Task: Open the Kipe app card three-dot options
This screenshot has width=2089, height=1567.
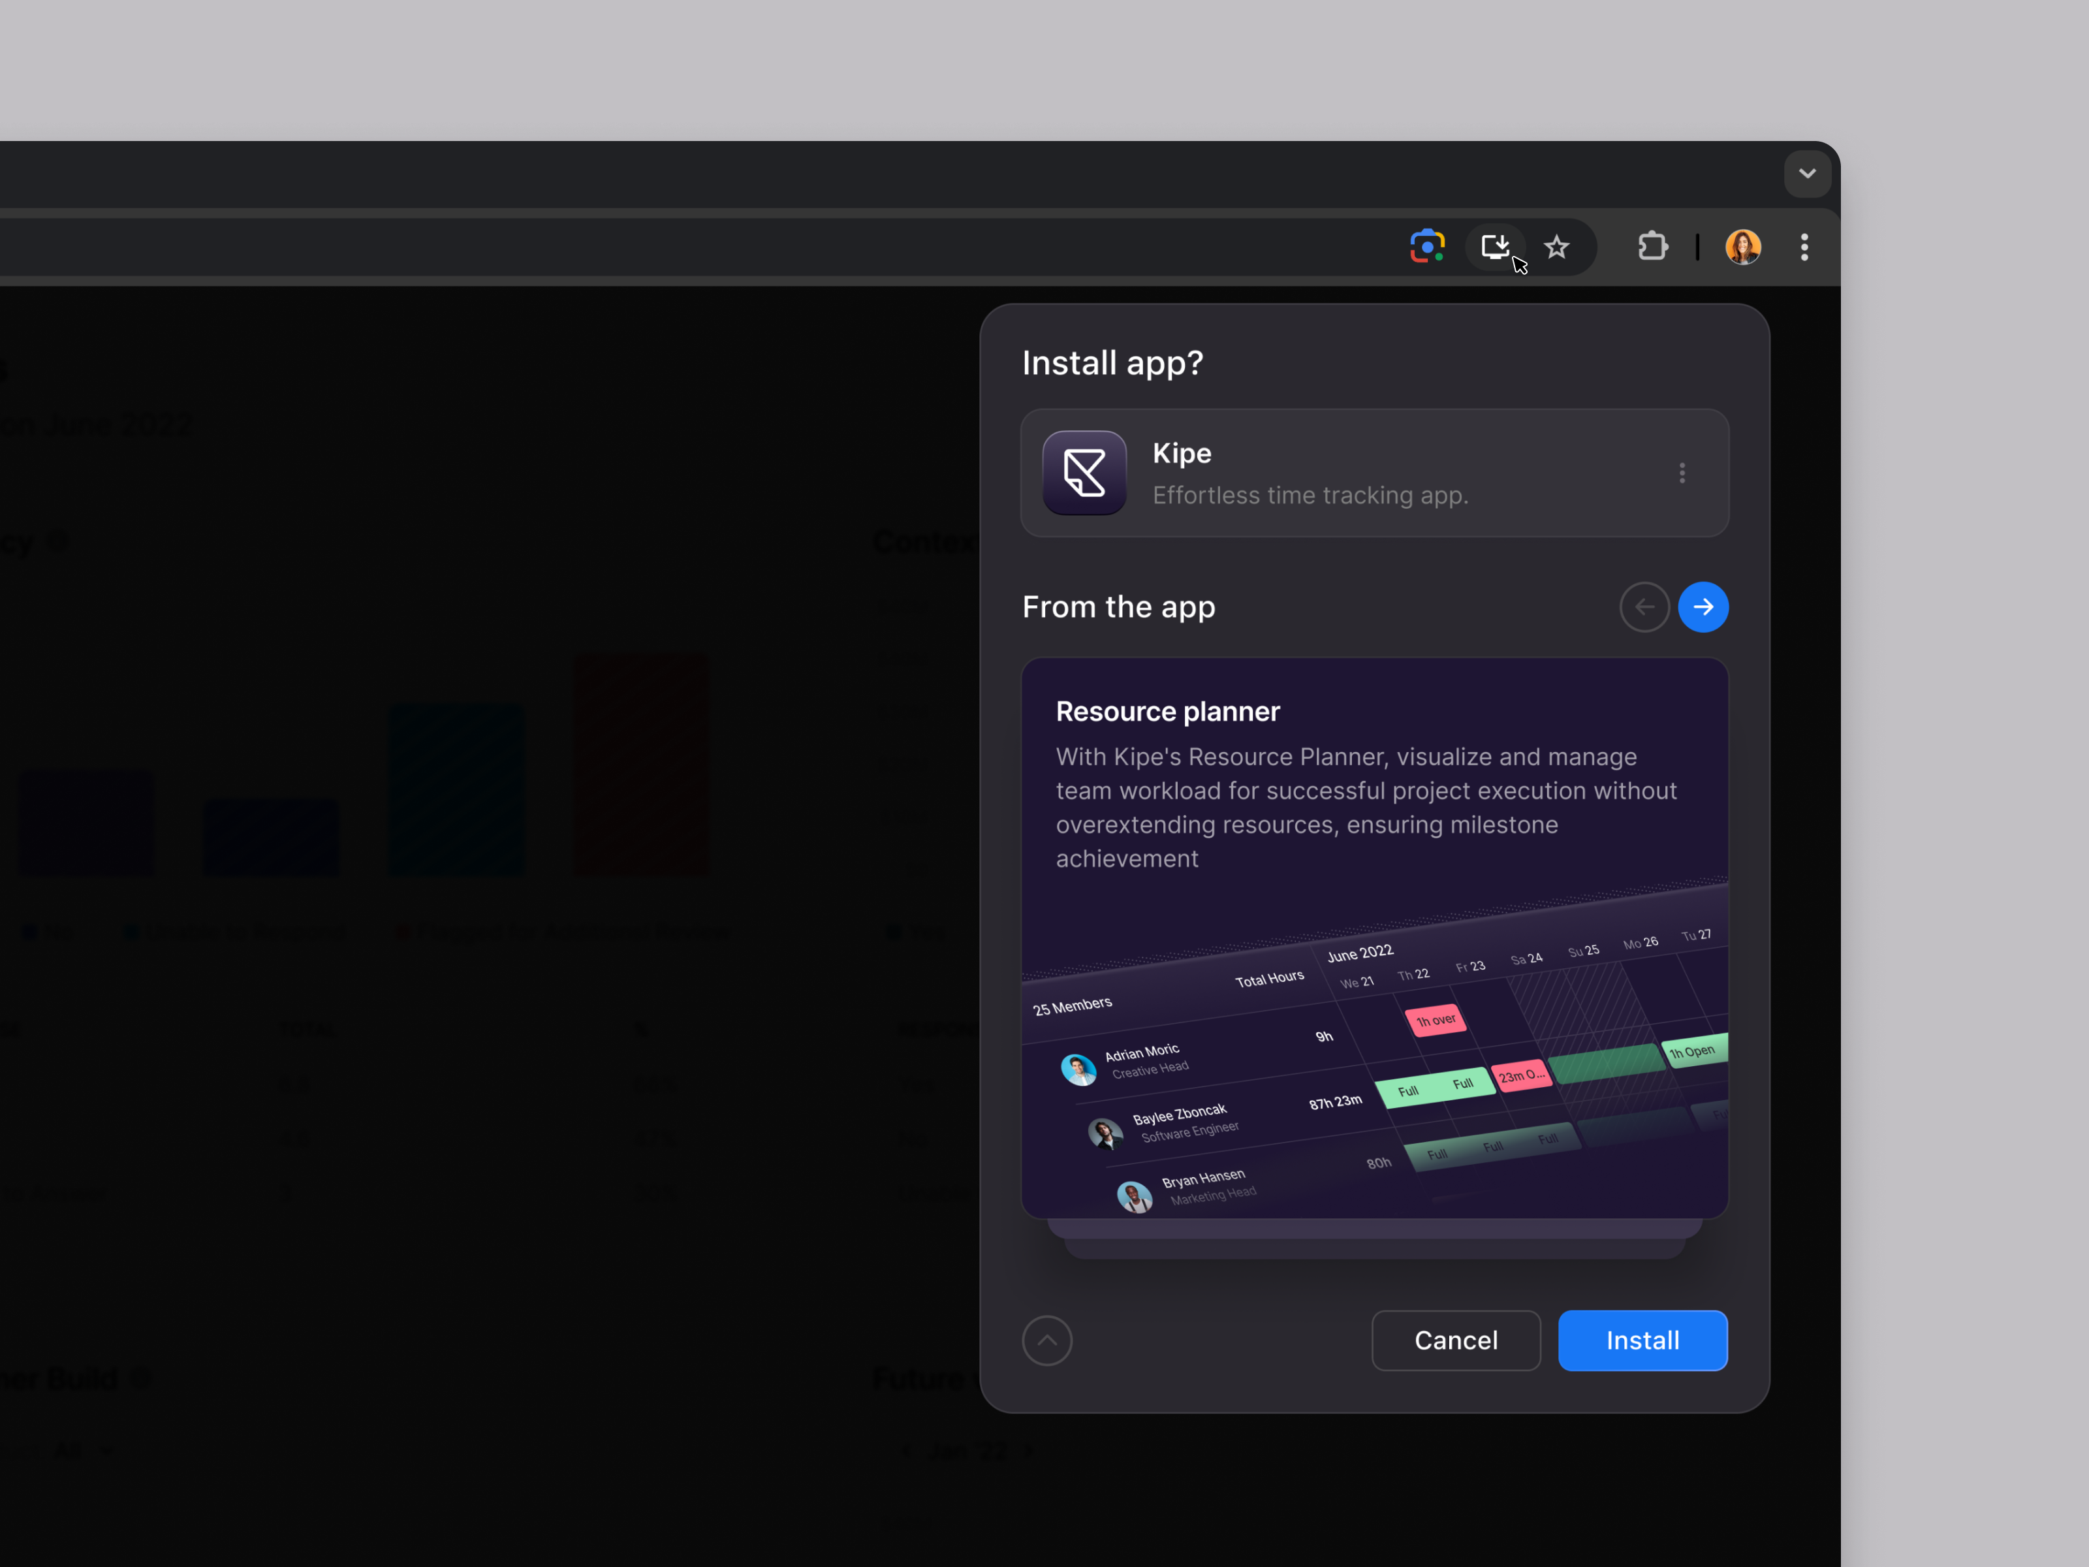Action: point(1683,473)
